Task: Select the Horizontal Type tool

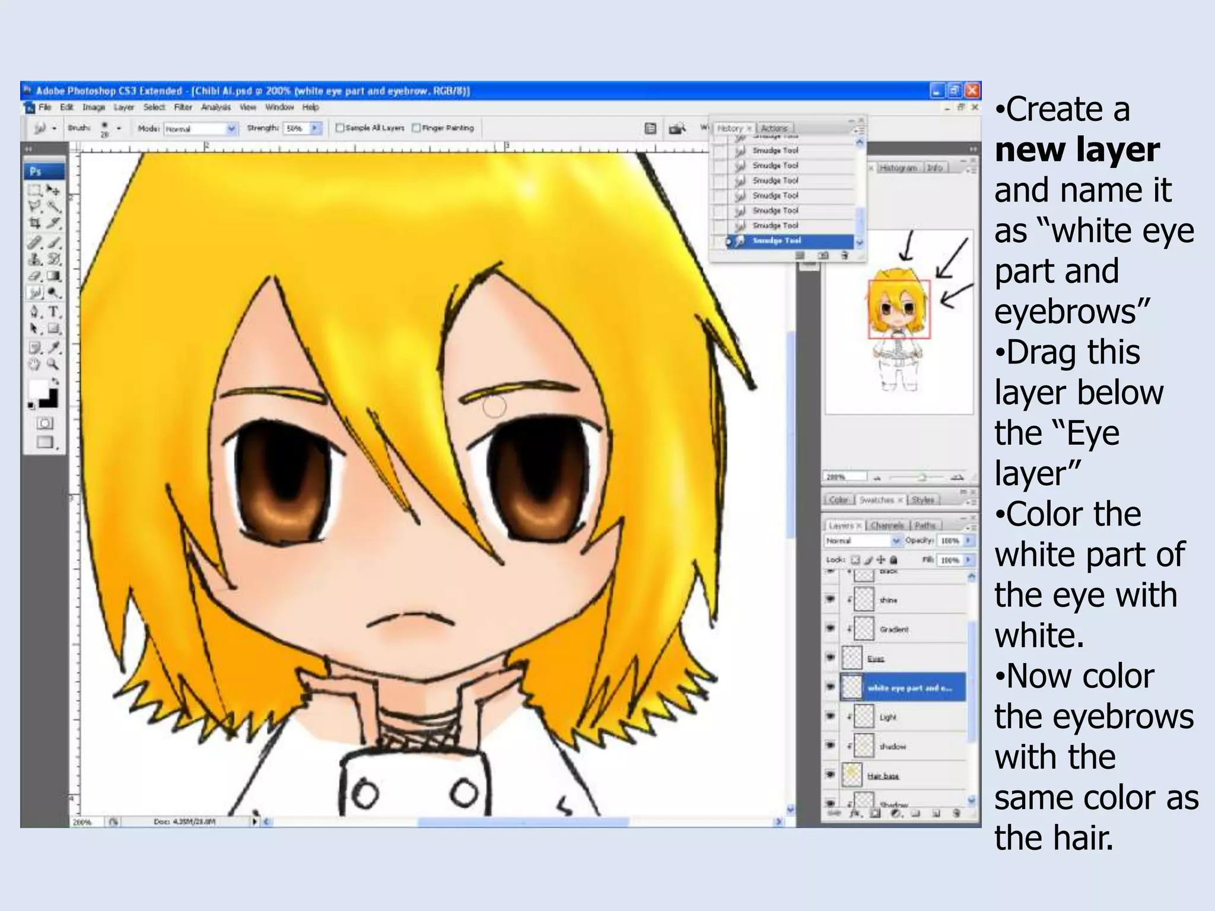Action: point(53,311)
